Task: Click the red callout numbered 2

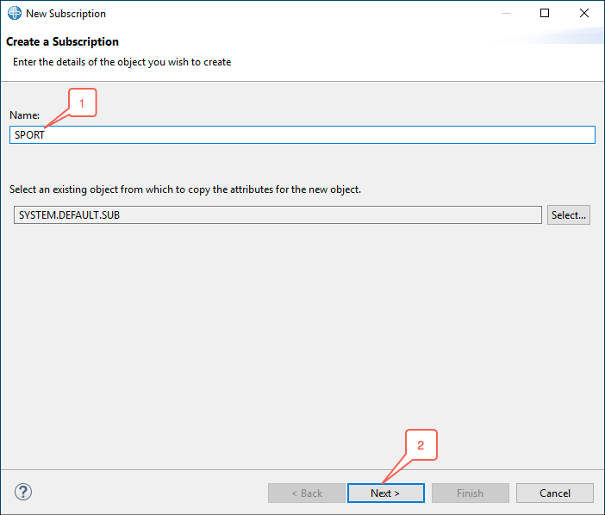Action: click(x=421, y=445)
